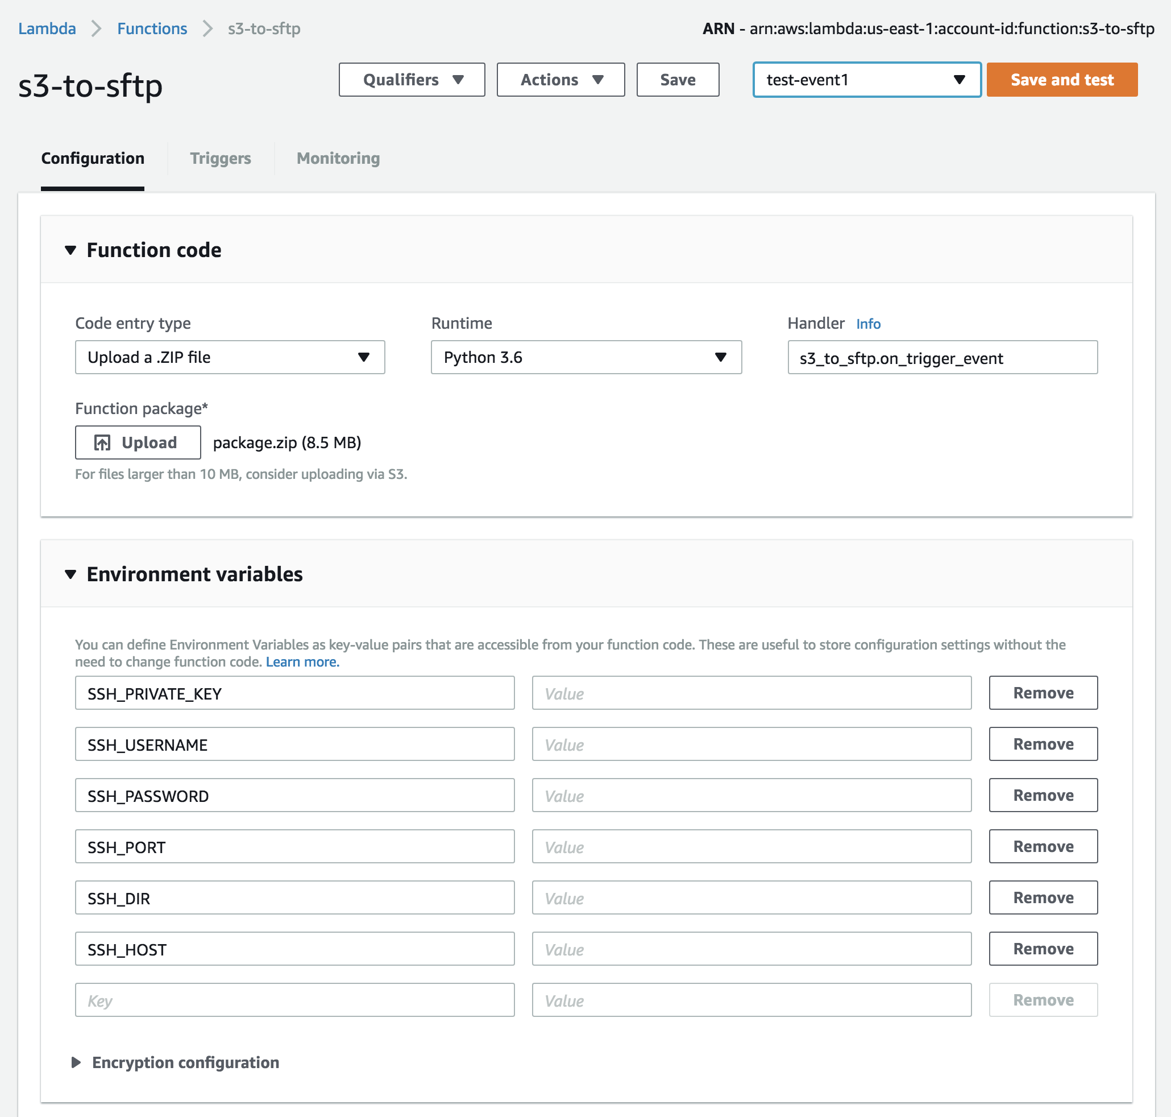Click the Learn more link
Viewport: 1171px width, 1117px height.
click(x=302, y=662)
